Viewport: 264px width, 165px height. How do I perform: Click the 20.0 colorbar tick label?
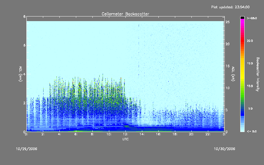250,41
